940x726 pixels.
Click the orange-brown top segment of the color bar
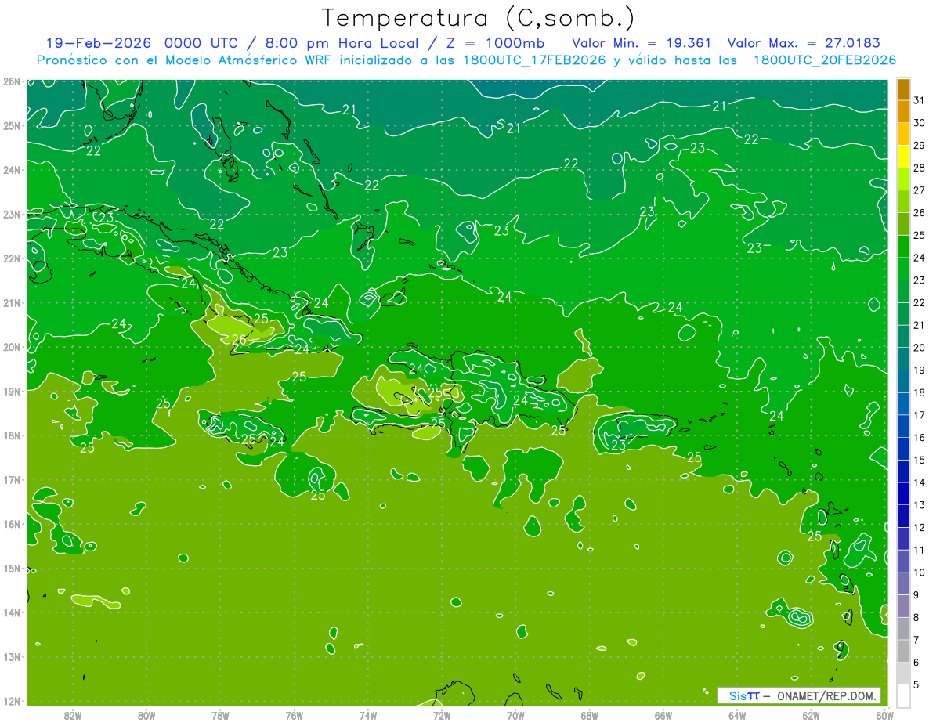[x=903, y=89]
